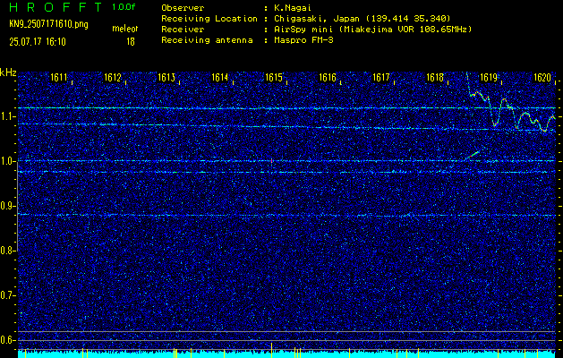Click the Observer field label

(x=183, y=8)
